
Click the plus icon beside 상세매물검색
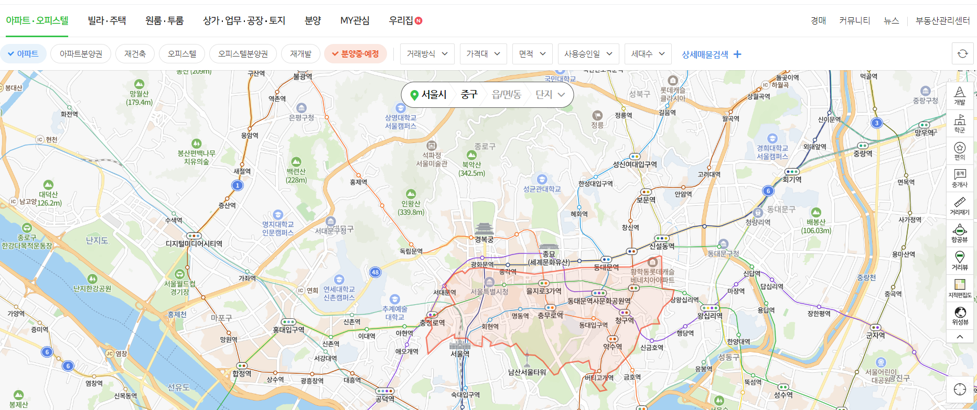point(737,54)
